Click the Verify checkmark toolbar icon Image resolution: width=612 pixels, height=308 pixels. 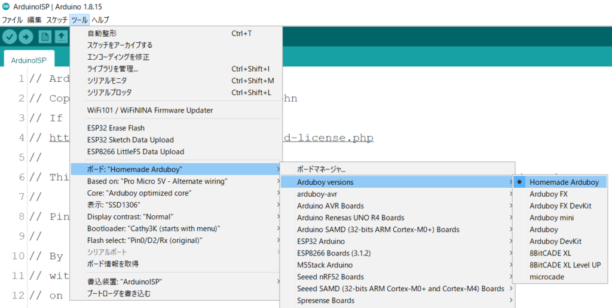[x=10, y=37]
